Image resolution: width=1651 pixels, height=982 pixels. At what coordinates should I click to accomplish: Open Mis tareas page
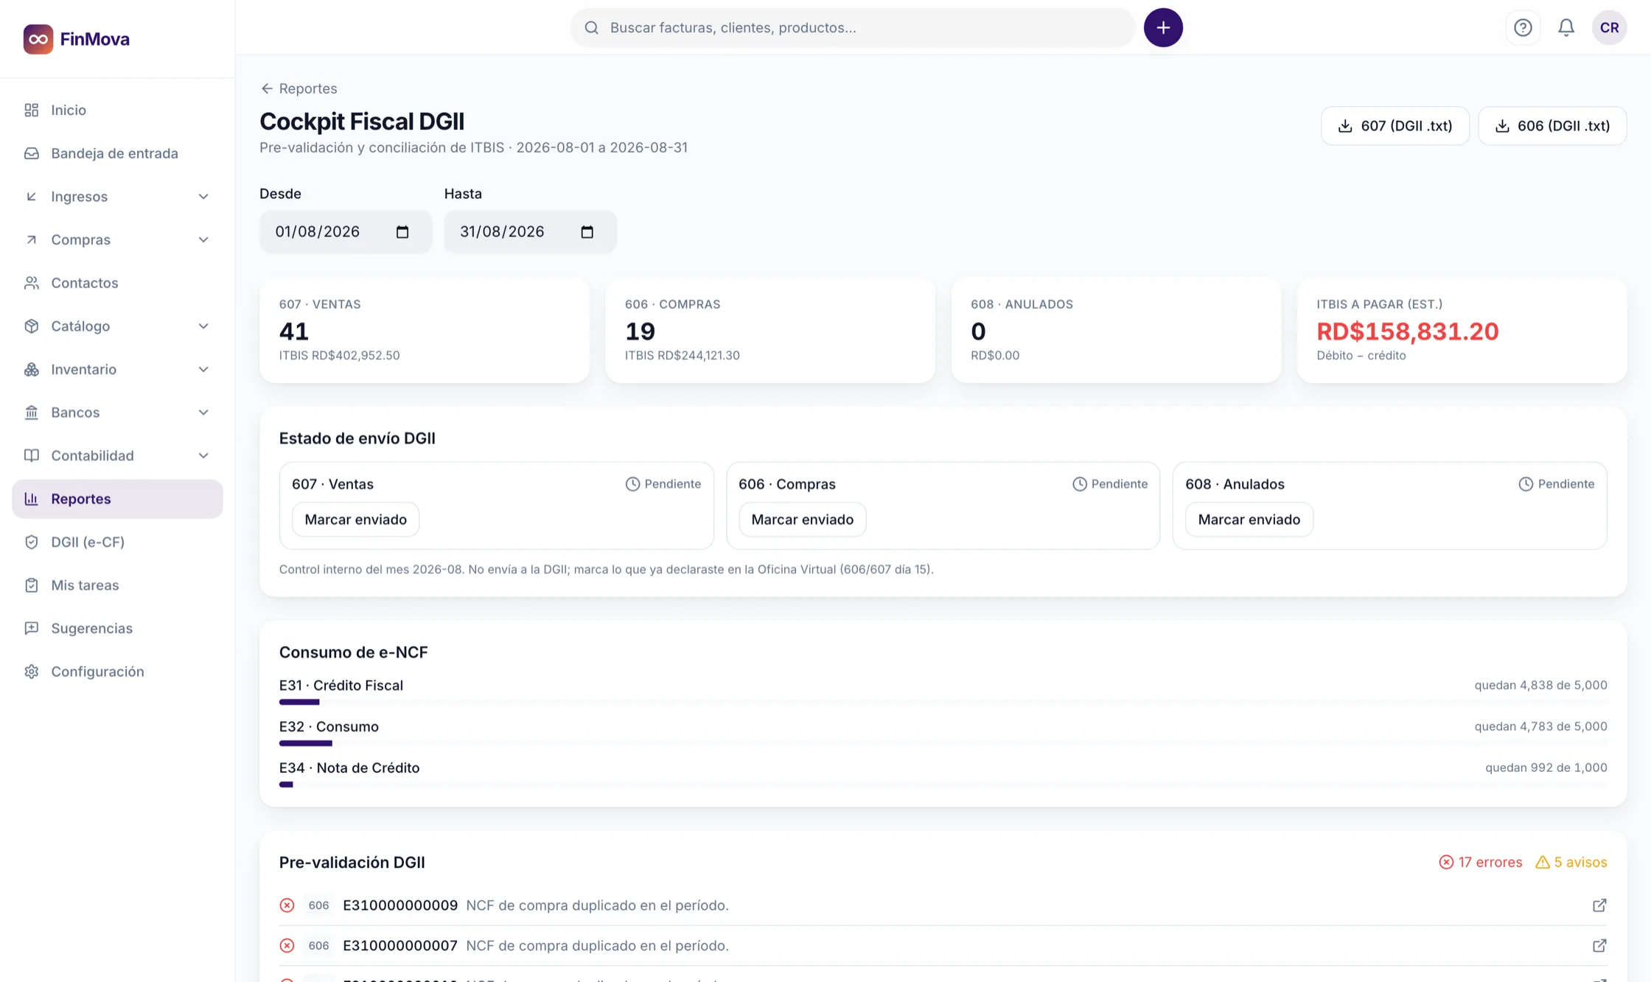point(117,585)
